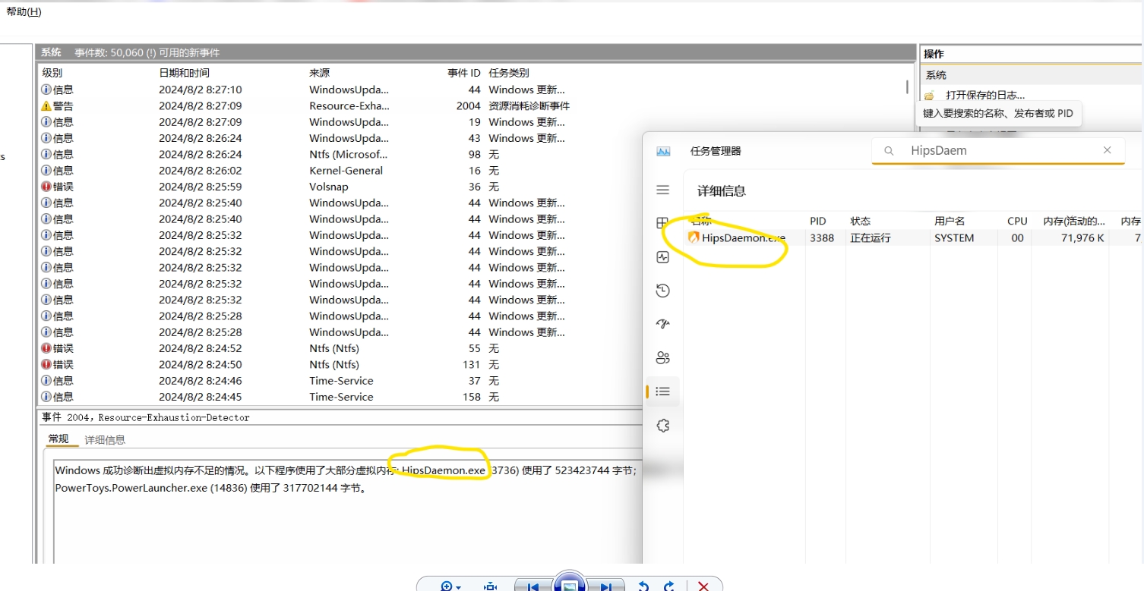Open Startup apps page in Task Manager
The height and width of the screenshot is (591, 1144).
pyautogui.click(x=663, y=324)
